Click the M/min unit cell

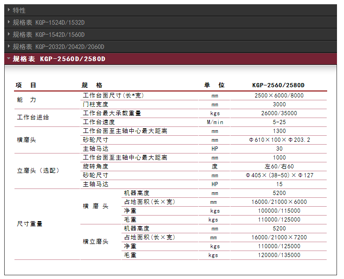[215, 122]
